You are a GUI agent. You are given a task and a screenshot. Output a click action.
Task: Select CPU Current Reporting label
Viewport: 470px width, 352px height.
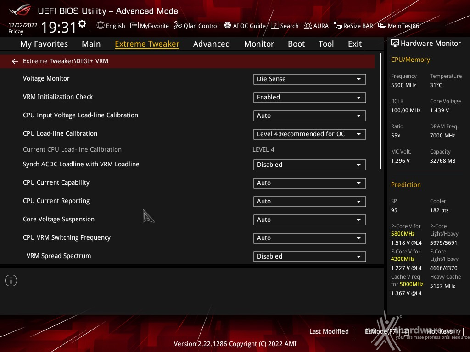(x=56, y=201)
